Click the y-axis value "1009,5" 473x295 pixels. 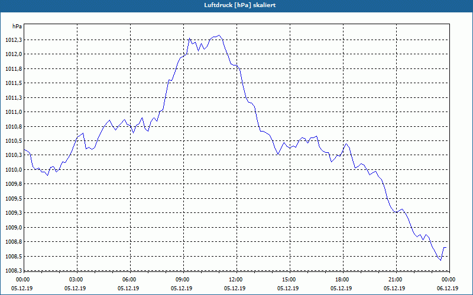coord(14,199)
